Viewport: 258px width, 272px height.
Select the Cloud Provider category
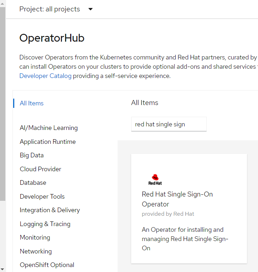pyautogui.click(x=41, y=169)
